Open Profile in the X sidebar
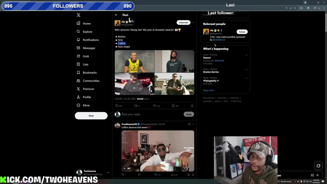This screenshot has height=184, width=327. [84, 97]
